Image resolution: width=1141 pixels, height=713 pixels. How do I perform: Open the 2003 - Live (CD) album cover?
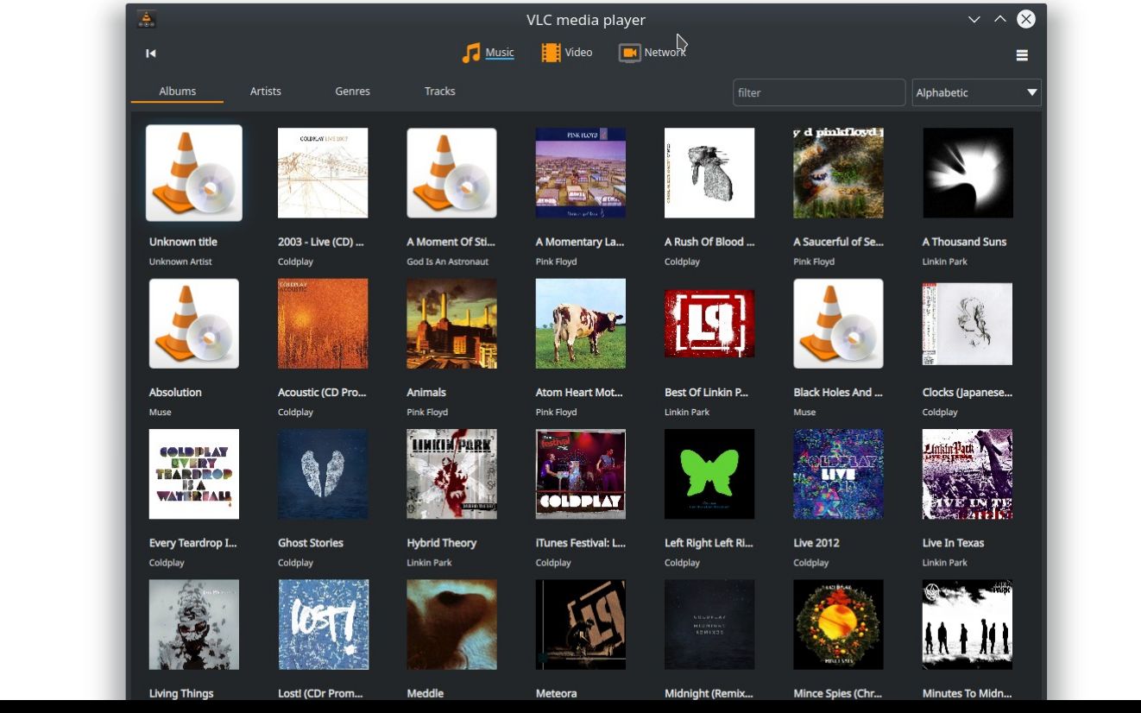323,173
